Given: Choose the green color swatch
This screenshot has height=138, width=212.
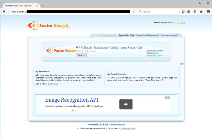Looking at the screenshot, I should (x=180, y=22).
